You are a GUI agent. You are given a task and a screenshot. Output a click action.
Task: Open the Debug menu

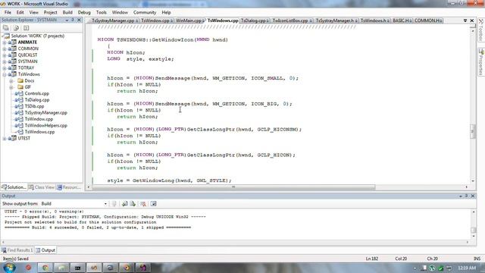click(84, 12)
